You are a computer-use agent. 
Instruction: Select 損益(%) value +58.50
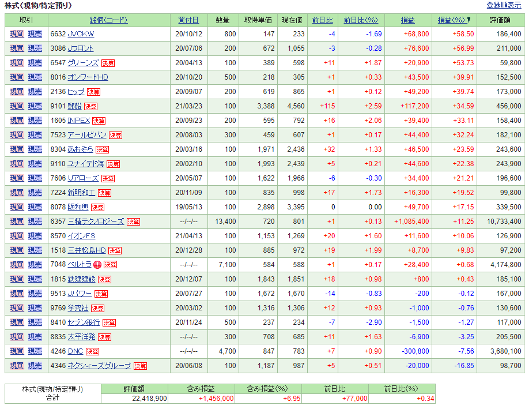click(463, 34)
